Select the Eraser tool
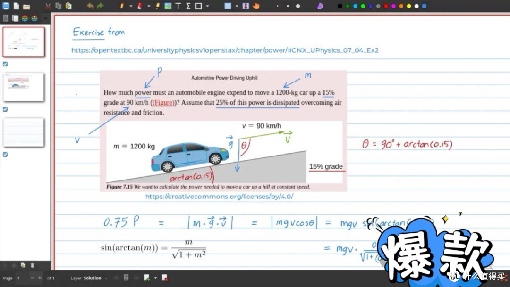Screen dimensions: 510x287 140,6
